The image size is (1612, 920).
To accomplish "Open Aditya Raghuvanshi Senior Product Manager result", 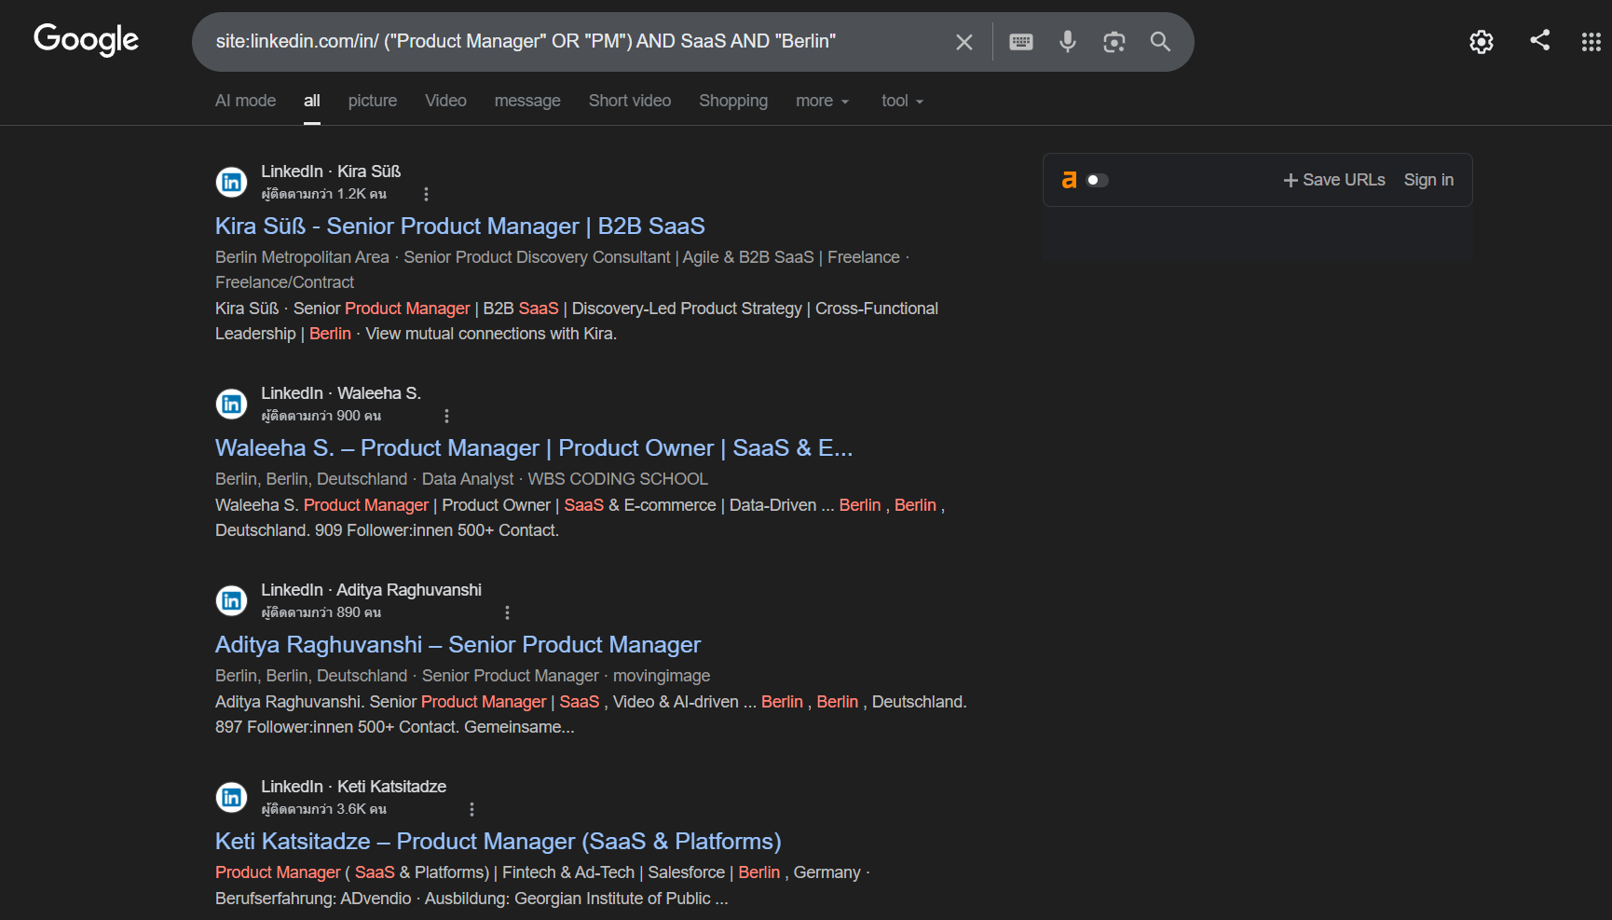I will click(458, 645).
